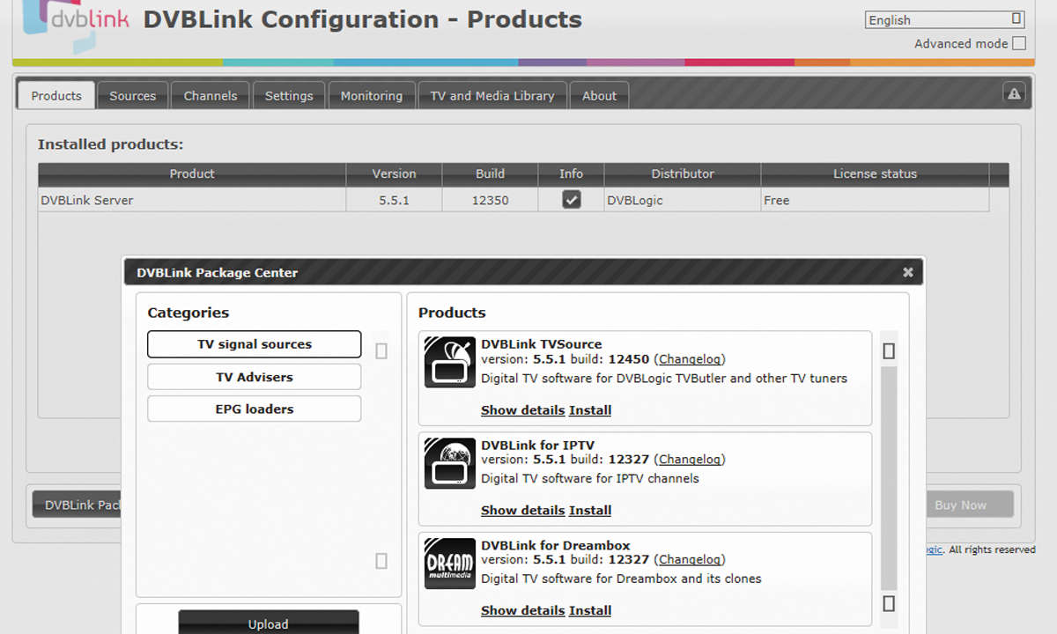Select TV signal sources category
This screenshot has height=634, width=1057.
click(x=254, y=344)
